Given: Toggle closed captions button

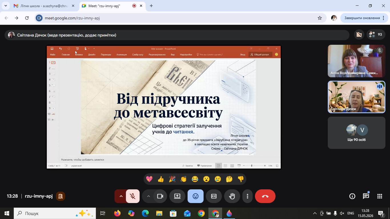Looking at the screenshot, I should [214, 196].
